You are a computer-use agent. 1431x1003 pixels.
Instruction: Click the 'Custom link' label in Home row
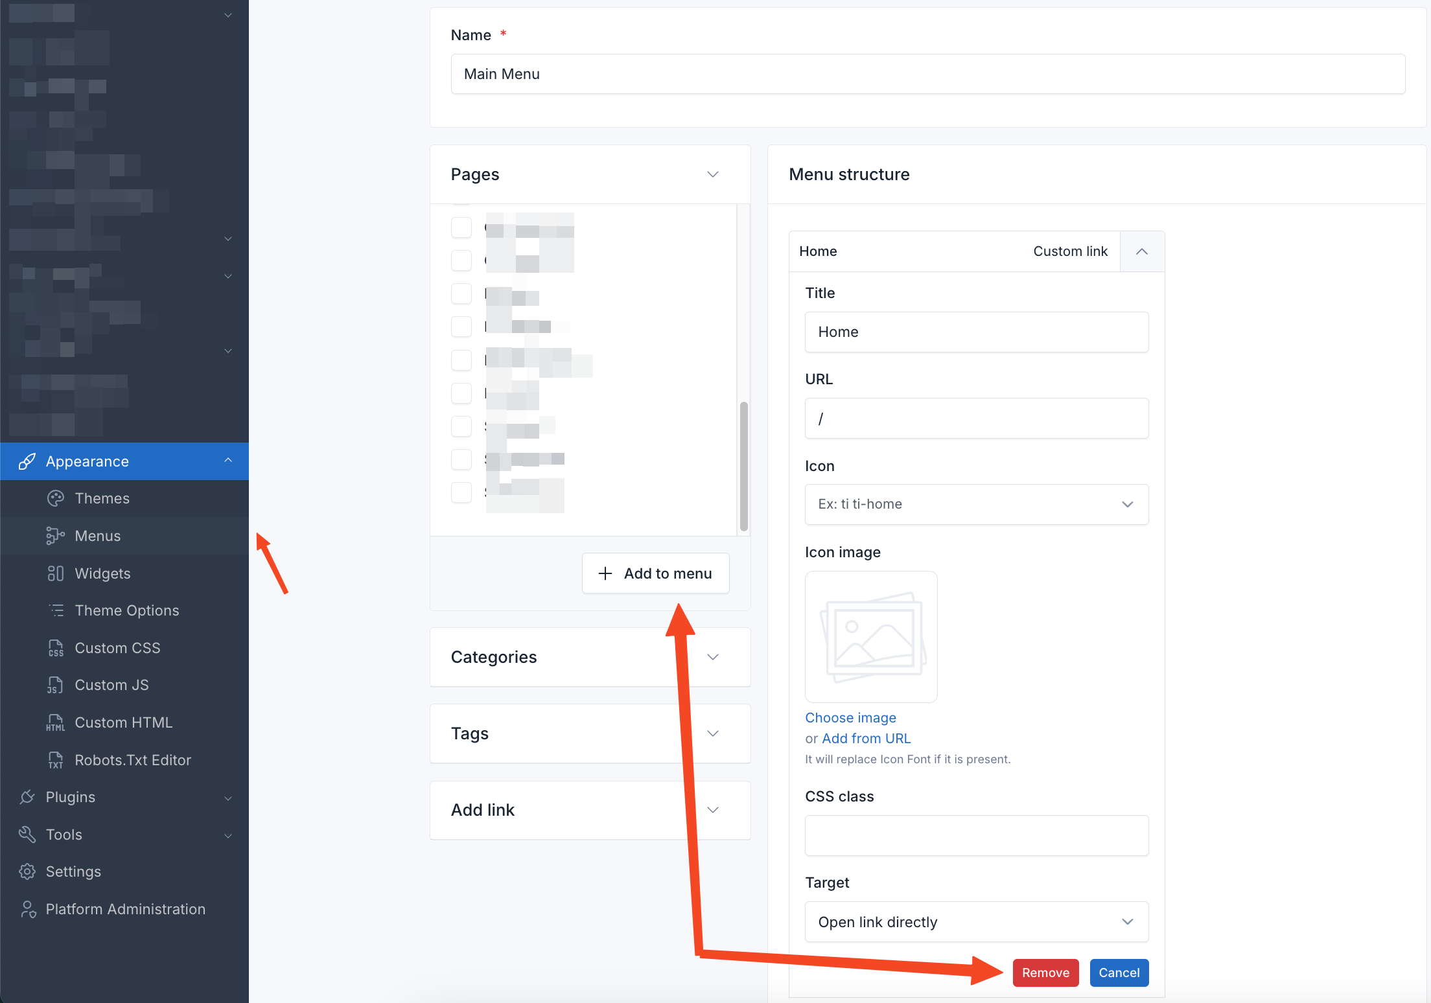pos(1070,251)
